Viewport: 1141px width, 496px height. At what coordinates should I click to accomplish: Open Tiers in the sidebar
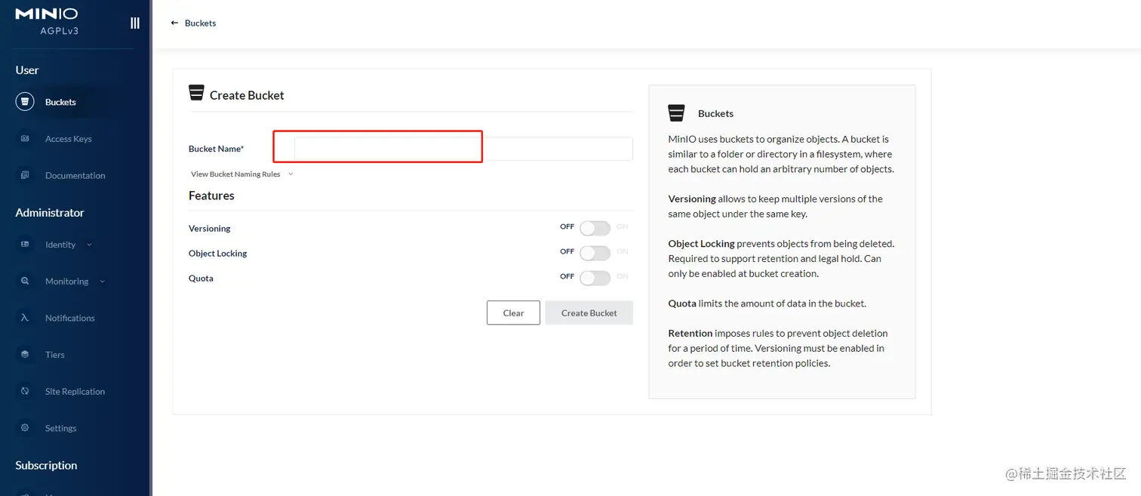pos(55,355)
